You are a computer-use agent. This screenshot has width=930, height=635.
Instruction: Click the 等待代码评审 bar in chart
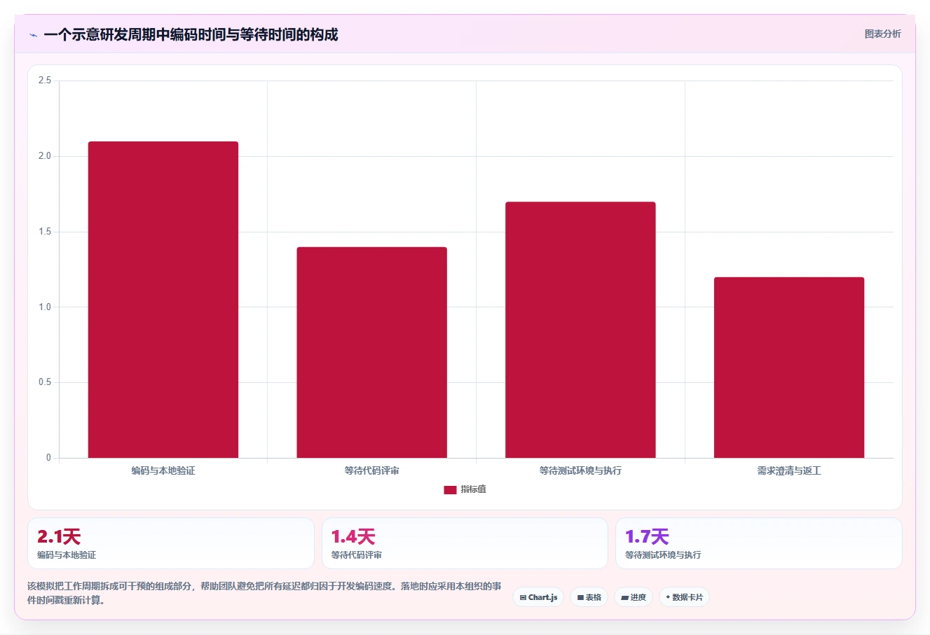[371, 352]
